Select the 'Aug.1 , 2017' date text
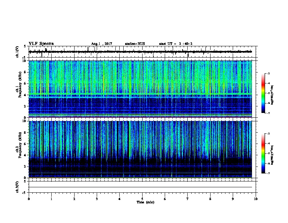Screen dimensions: 288x223 101,44
